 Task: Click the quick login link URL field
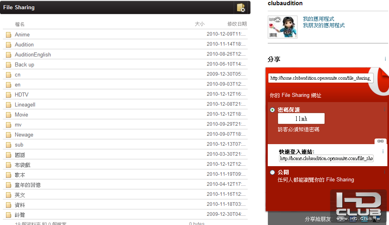coord(326,159)
